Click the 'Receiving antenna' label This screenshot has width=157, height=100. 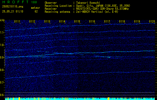[57, 12]
